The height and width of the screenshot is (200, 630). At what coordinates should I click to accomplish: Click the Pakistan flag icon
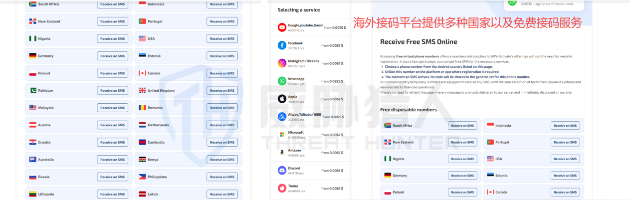33,90
